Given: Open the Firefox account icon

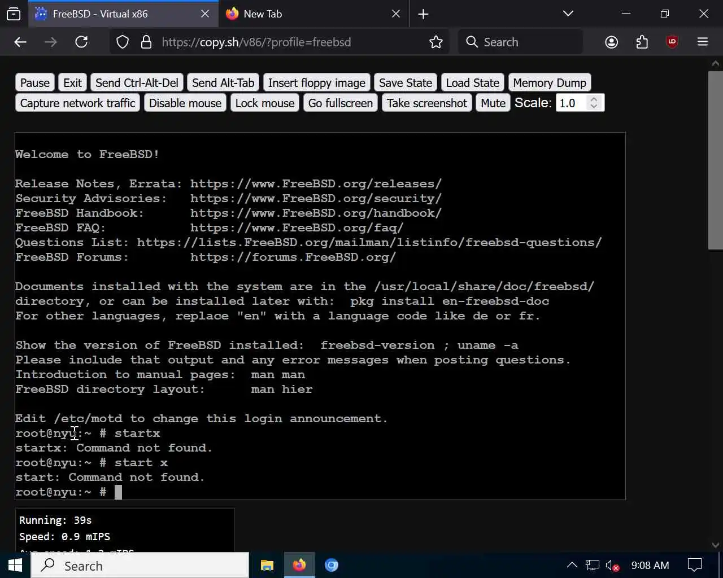Looking at the screenshot, I should [x=611, y=42].
